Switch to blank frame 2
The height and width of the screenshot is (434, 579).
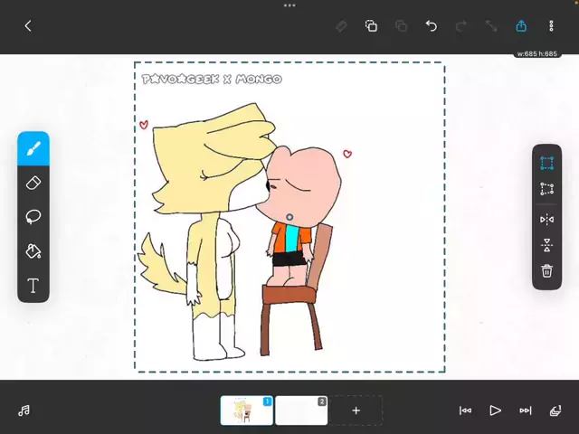301,410
